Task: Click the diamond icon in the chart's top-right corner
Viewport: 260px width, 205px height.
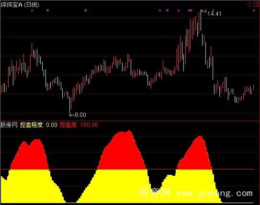Action: click(249, 5)
